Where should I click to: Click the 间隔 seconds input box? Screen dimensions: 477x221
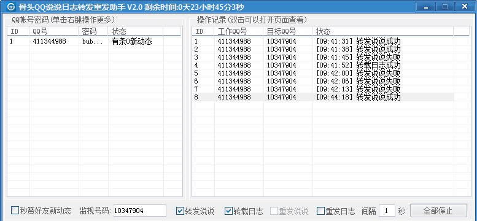pos(387,211)
